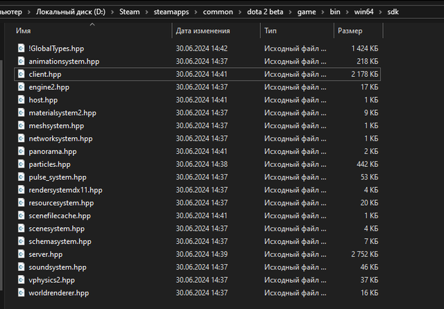Click the meshsystem.hpp file icon
The height and width of the screenshot is (309, 444).
click(22, 125)
